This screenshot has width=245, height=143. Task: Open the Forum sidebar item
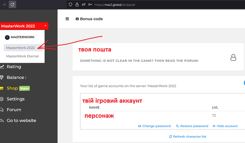click(x=14, y=110)
